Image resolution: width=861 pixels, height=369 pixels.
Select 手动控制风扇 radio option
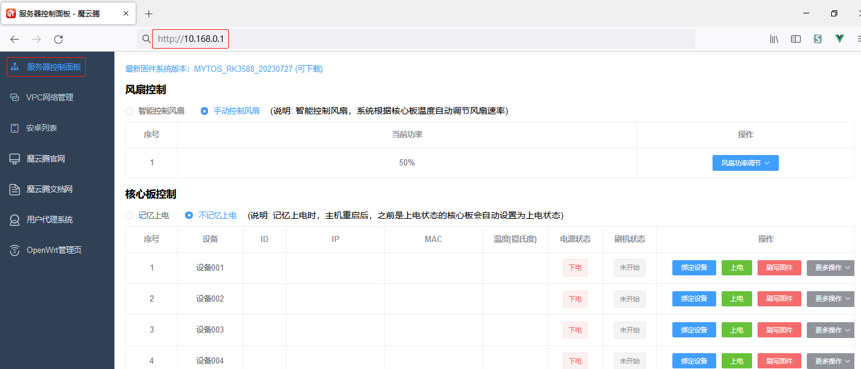(x=204, y=111)
